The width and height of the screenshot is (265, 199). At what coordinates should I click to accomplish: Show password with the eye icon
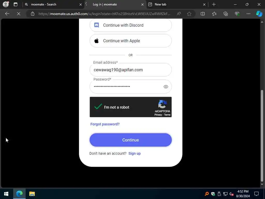coord(166,87)
